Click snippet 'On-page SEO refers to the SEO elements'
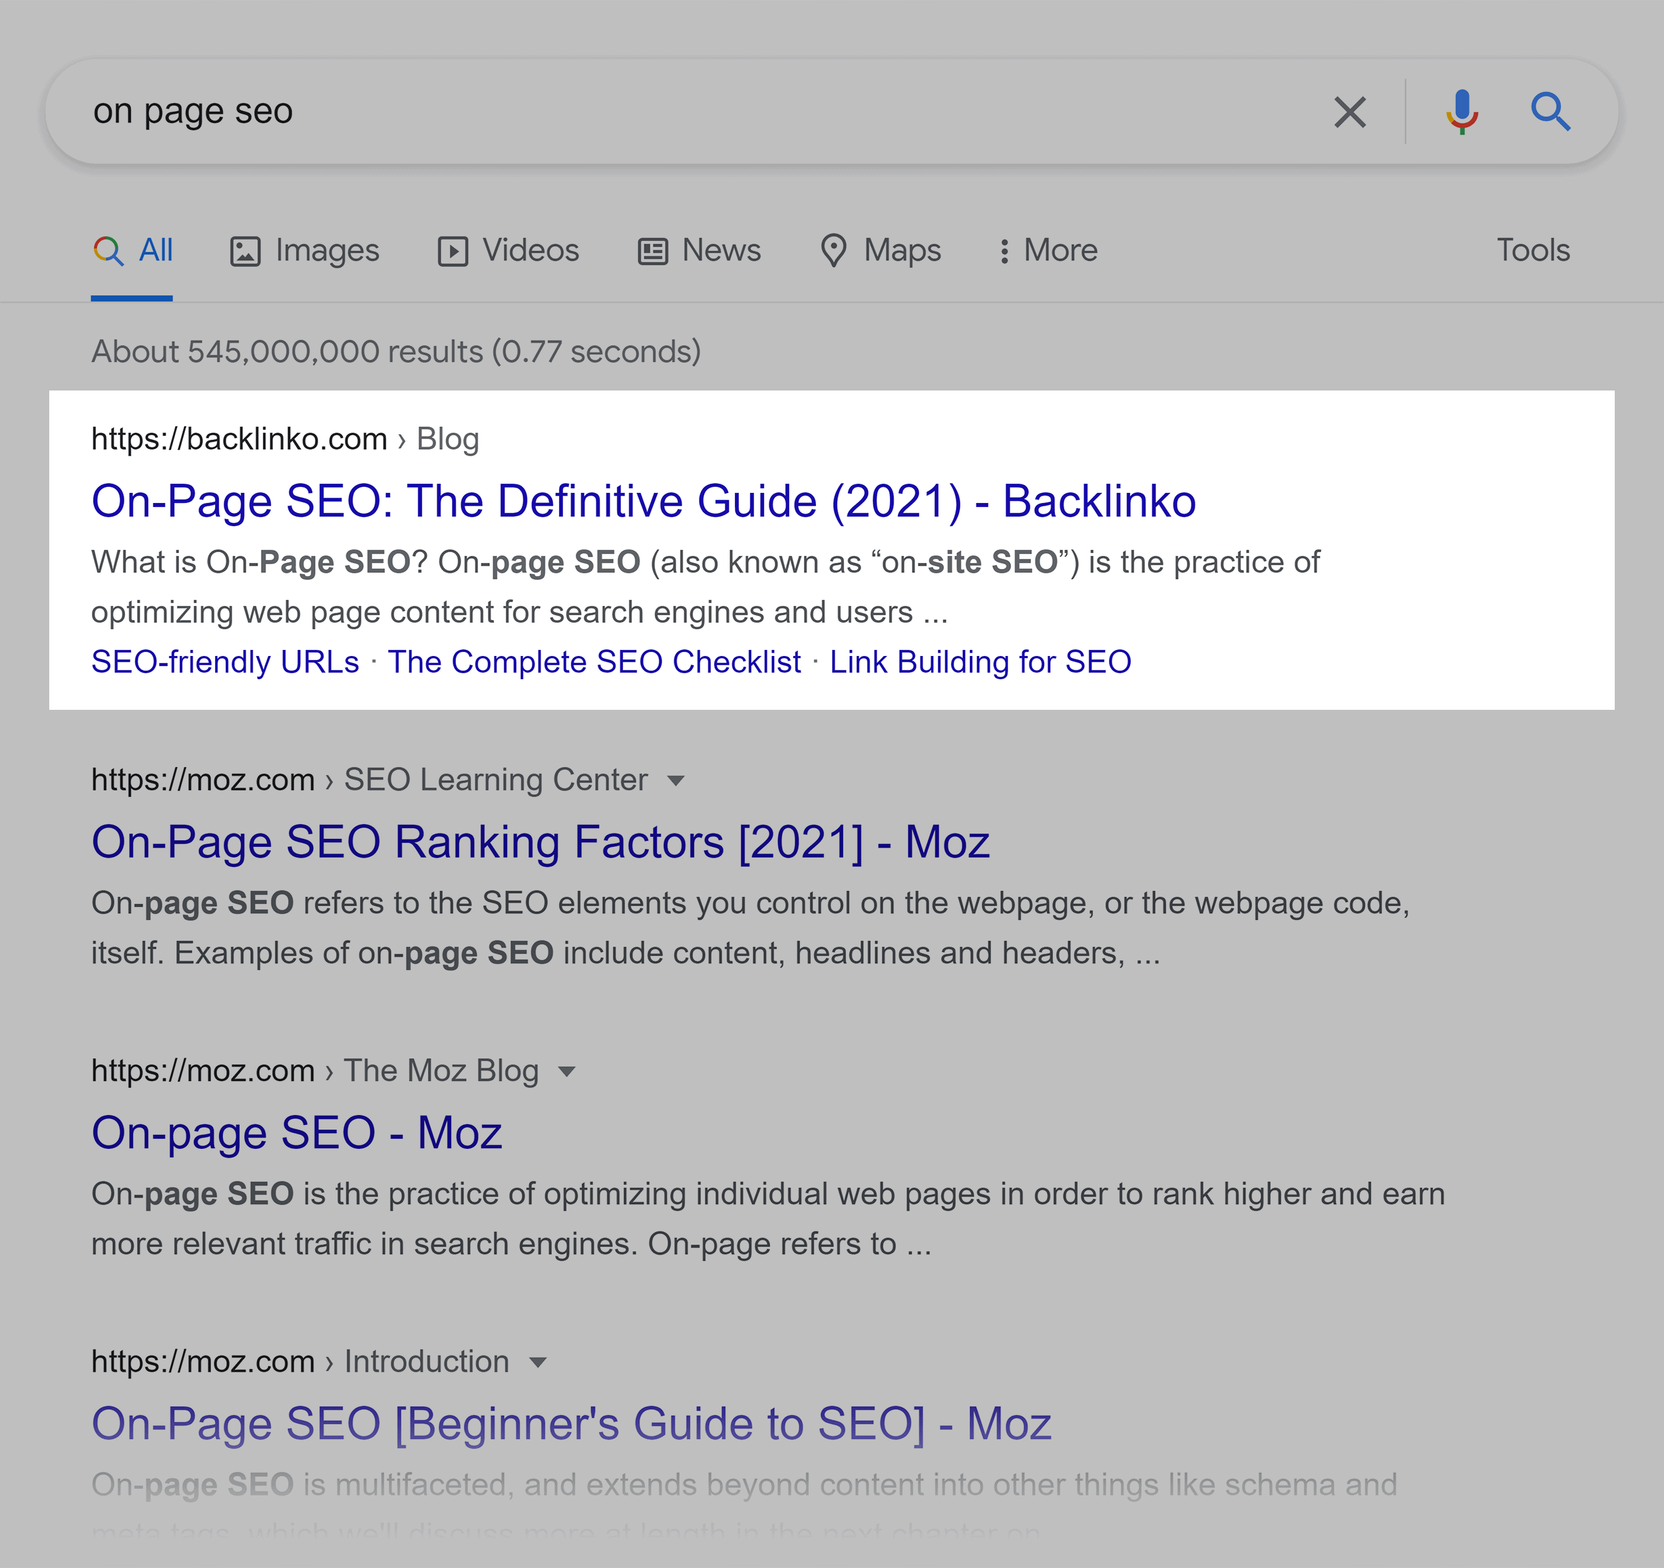Screen dimensions: 1664x1568 pyautogui.click(x=751, y=928)
